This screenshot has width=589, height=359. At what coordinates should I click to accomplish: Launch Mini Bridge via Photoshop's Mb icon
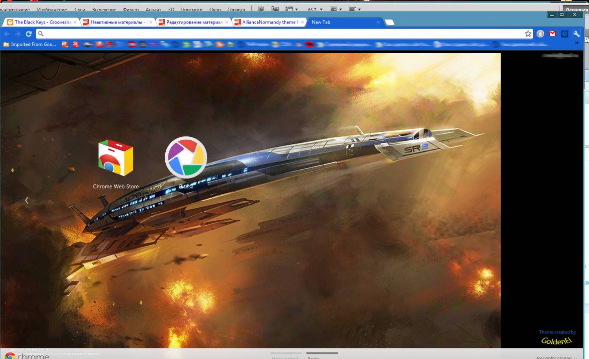click(275, 9)
